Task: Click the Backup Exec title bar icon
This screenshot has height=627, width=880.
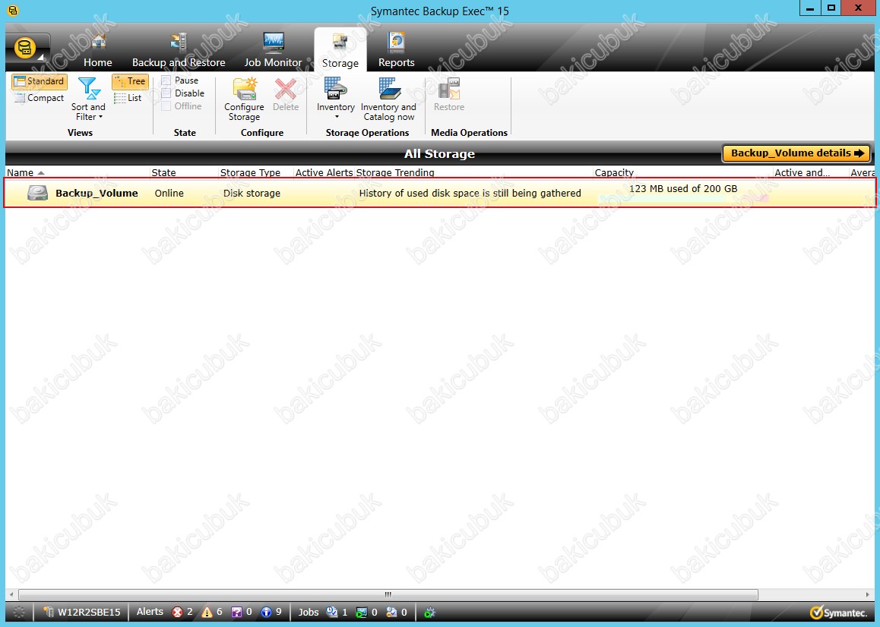Action: point(12,10)
